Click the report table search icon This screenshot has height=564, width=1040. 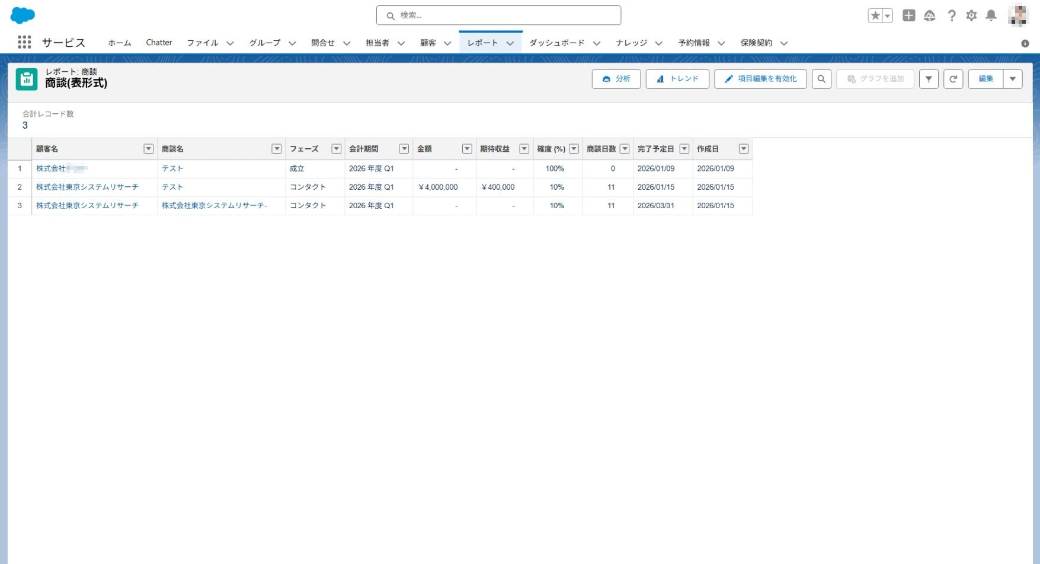click(821, 79)
